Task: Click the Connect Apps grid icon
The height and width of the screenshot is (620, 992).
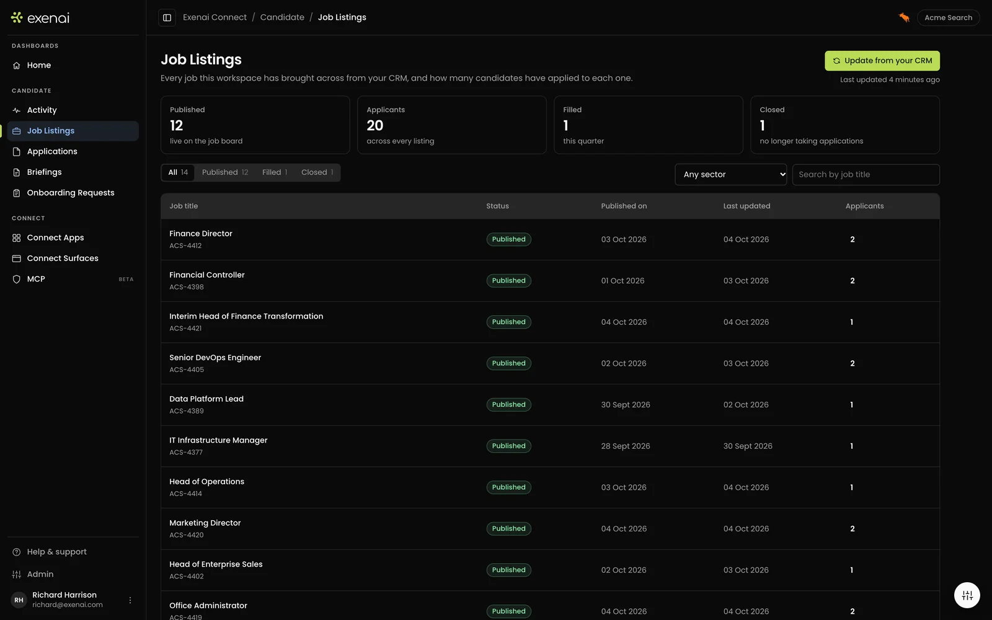Action: pos(17,238)
